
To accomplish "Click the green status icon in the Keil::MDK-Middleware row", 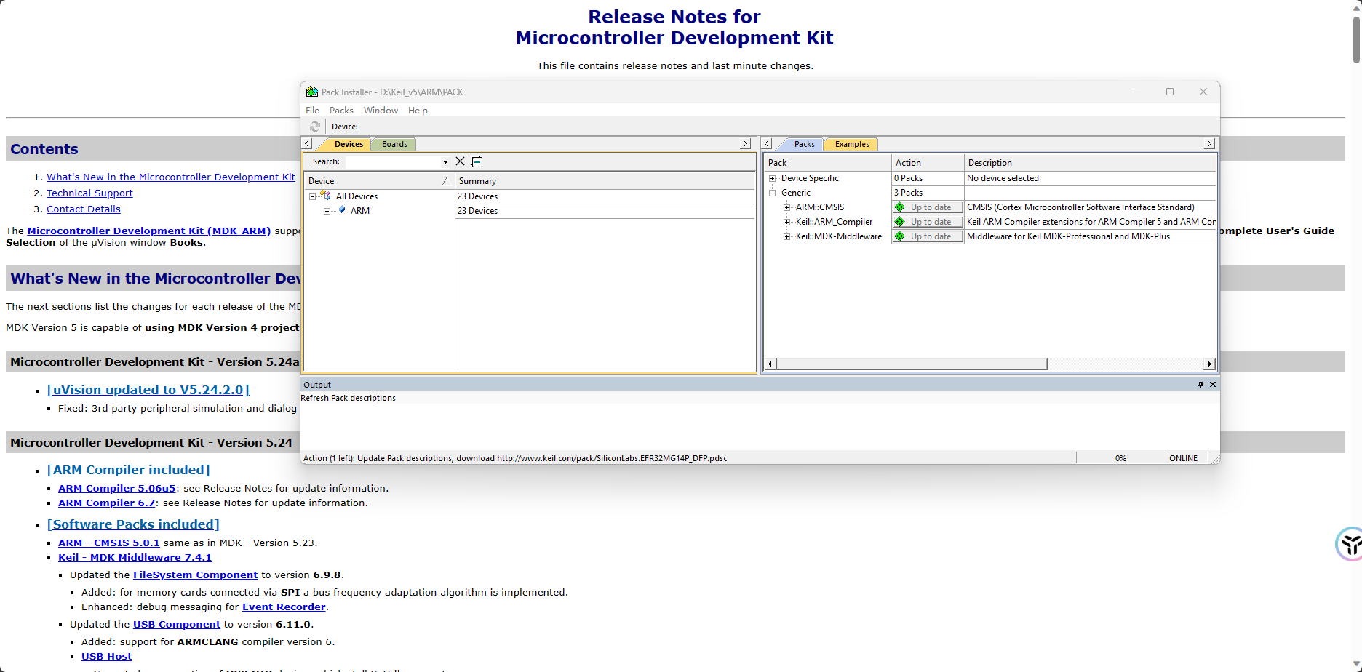I will (900, 236).
